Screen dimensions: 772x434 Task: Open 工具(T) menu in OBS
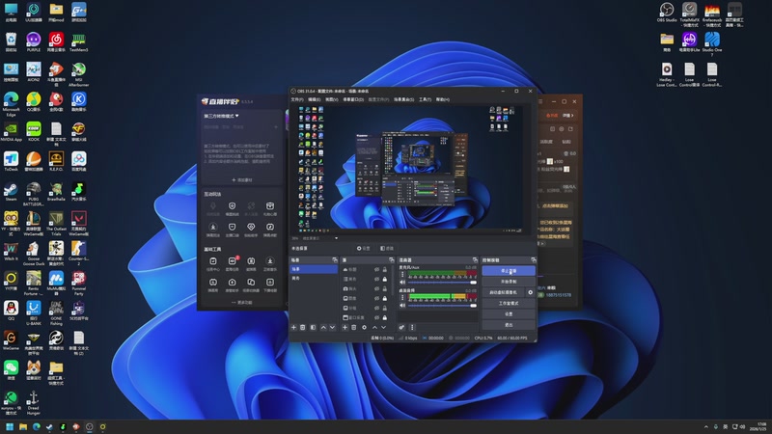[425, 99]
